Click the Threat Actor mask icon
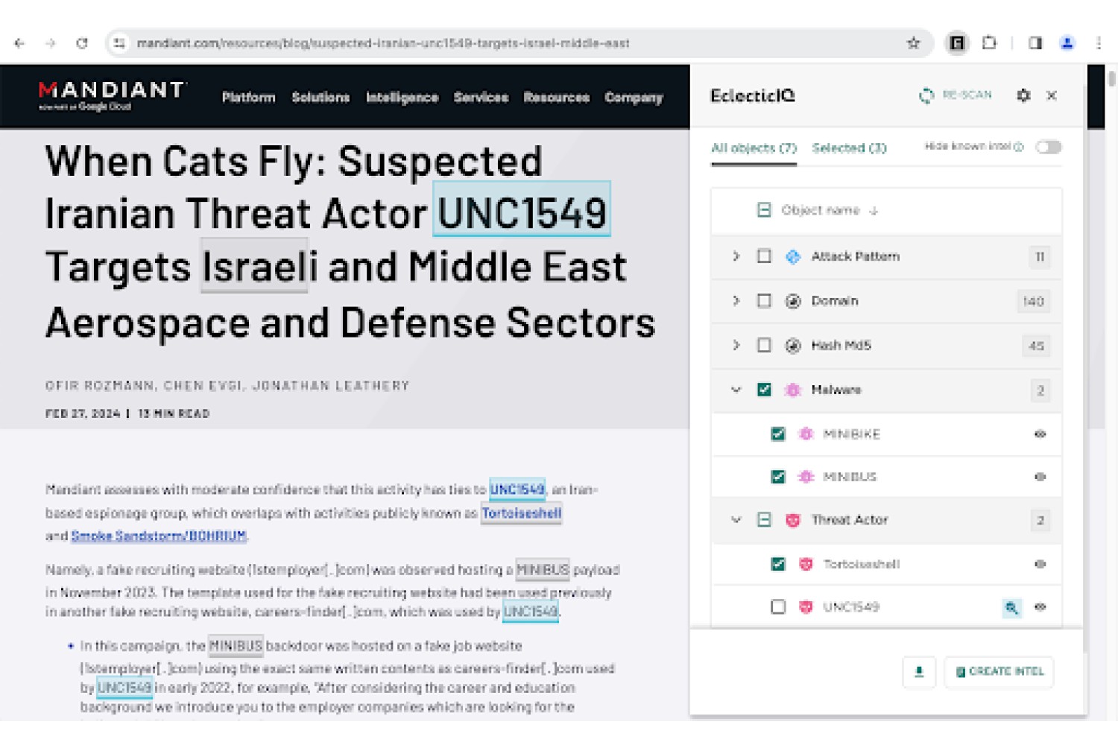1118x745 pixels. click(793, 520)
